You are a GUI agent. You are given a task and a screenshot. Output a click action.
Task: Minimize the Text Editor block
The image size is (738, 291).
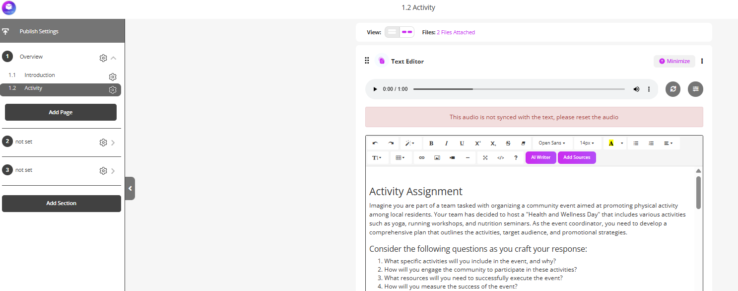tap(674, 61)
